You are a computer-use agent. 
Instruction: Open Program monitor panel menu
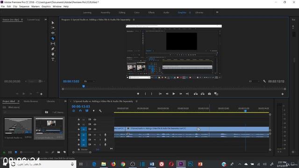click(x=134, y=20)
